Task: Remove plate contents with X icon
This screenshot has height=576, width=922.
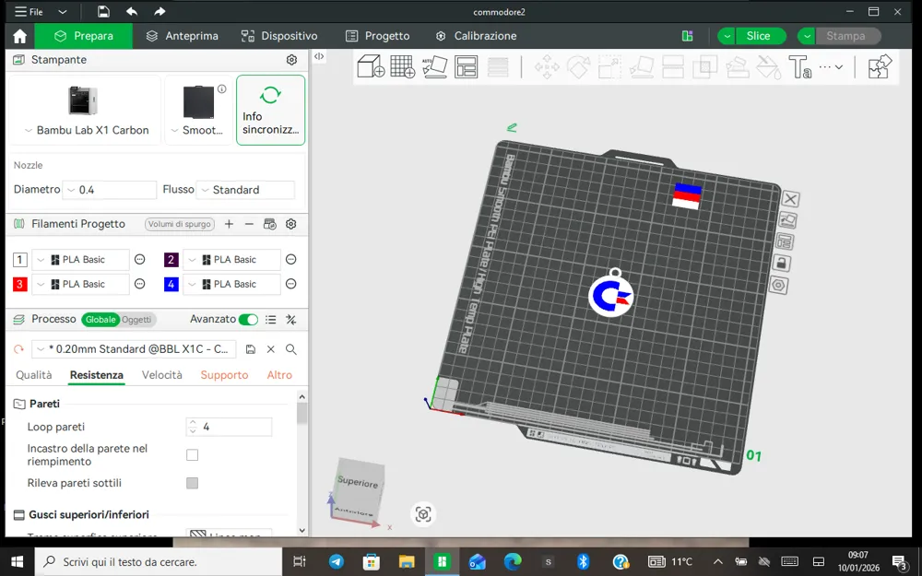Action: coord(790,199)
